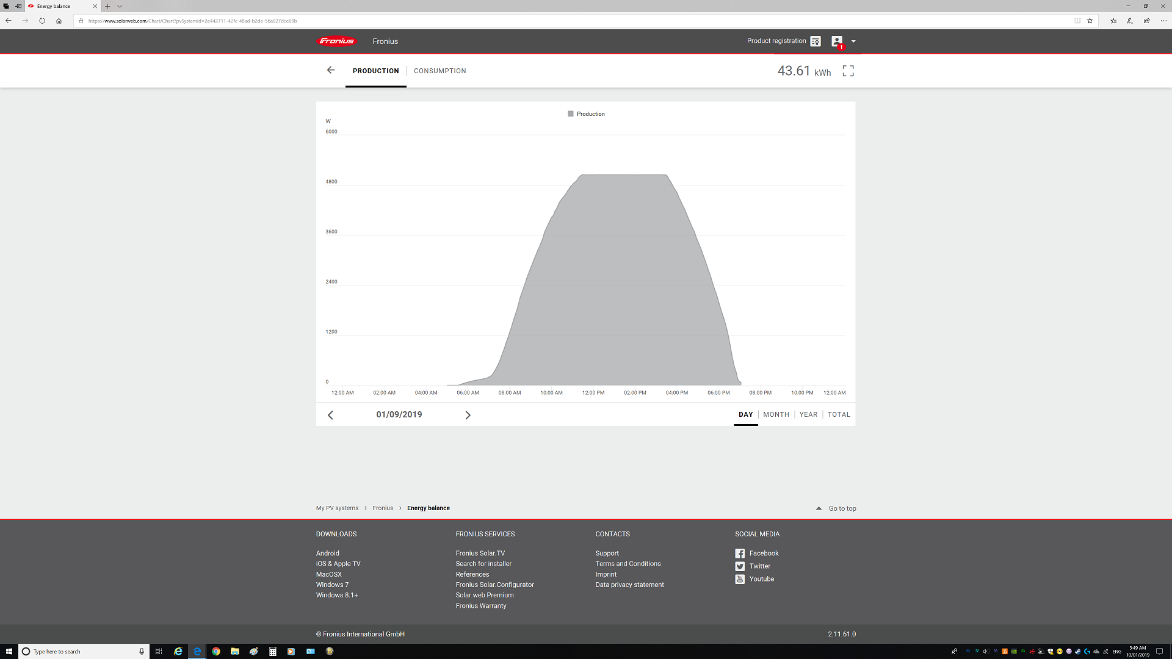Open the Android download link
Viewport: 1172px width, 659px height.
click(x=328, y=553)
